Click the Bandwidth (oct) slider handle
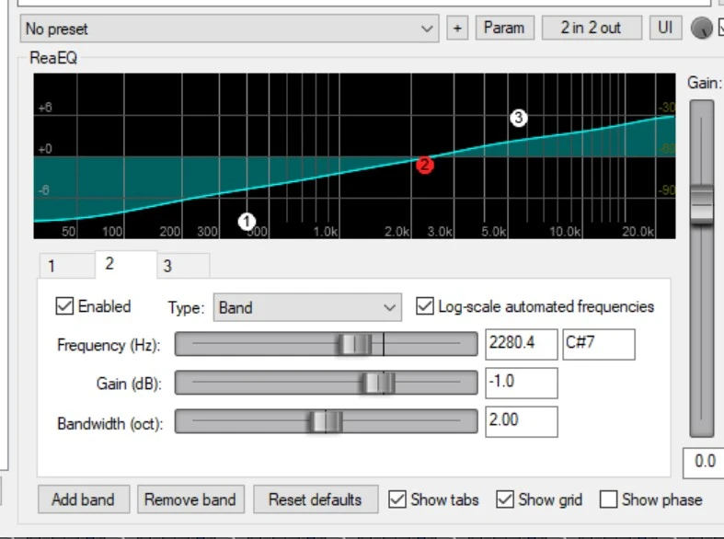 click(x=326, y=422)
